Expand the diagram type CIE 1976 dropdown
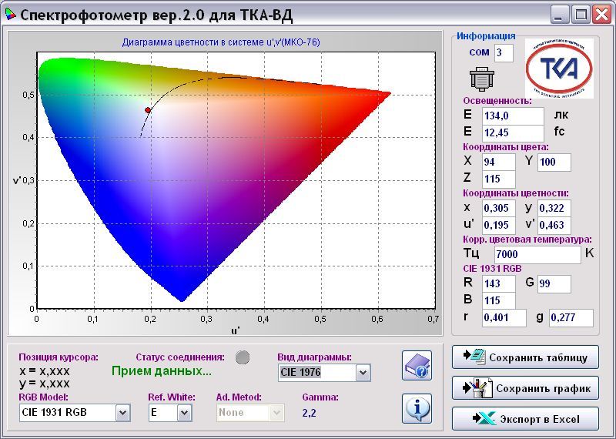 point(363,373)
